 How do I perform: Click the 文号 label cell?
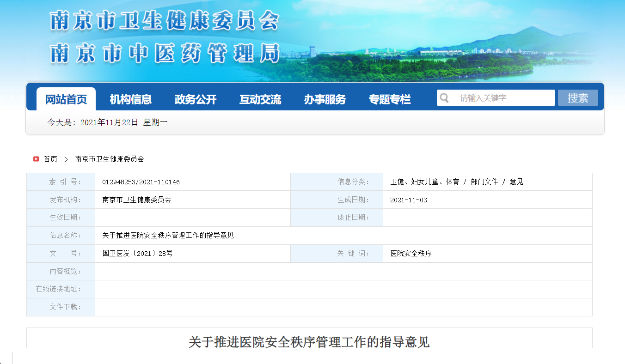[61, 254]
